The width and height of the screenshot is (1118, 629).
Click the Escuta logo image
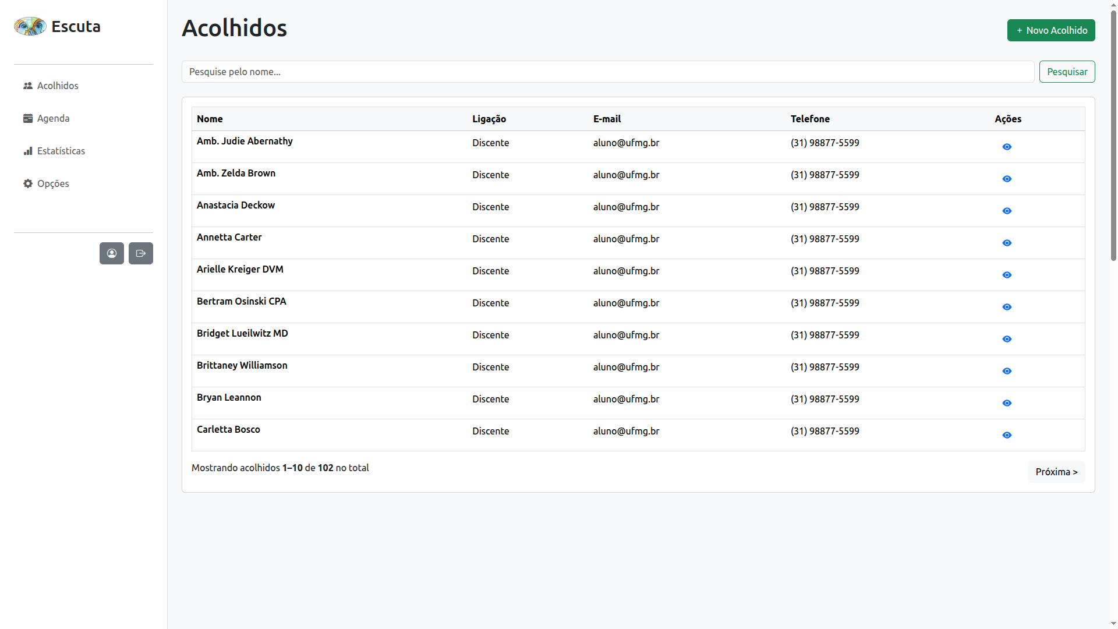pos(30,26)
